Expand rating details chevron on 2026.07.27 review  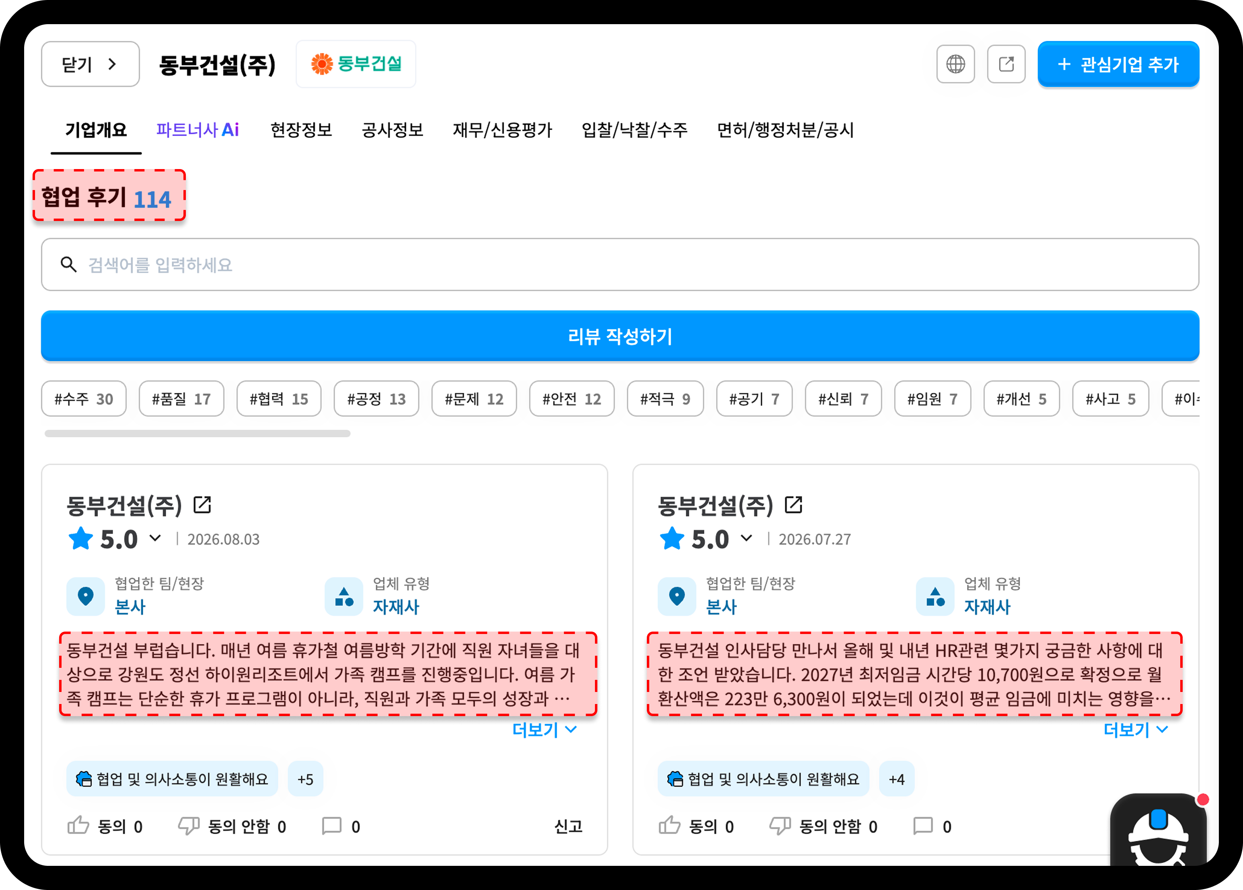(746, 538)
